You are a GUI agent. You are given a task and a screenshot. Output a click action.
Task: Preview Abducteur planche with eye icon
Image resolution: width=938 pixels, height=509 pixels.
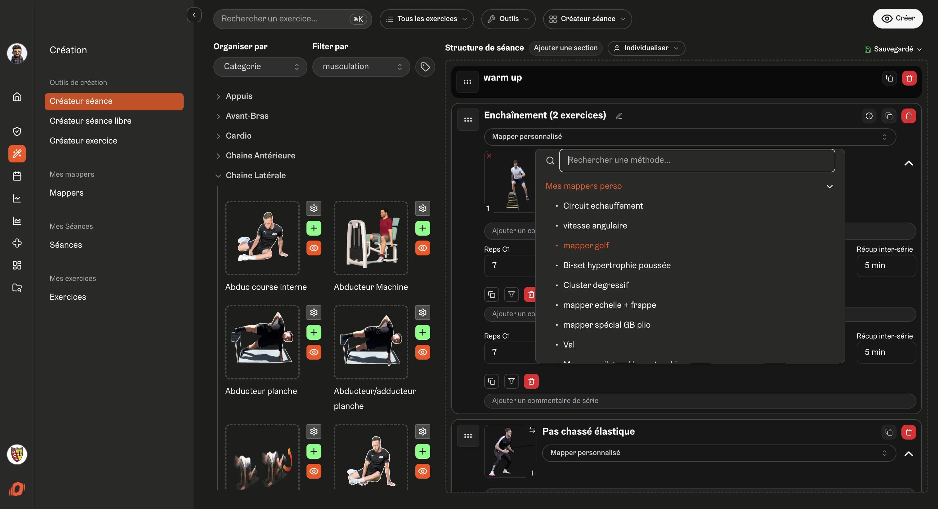click(x=314, y=352)
